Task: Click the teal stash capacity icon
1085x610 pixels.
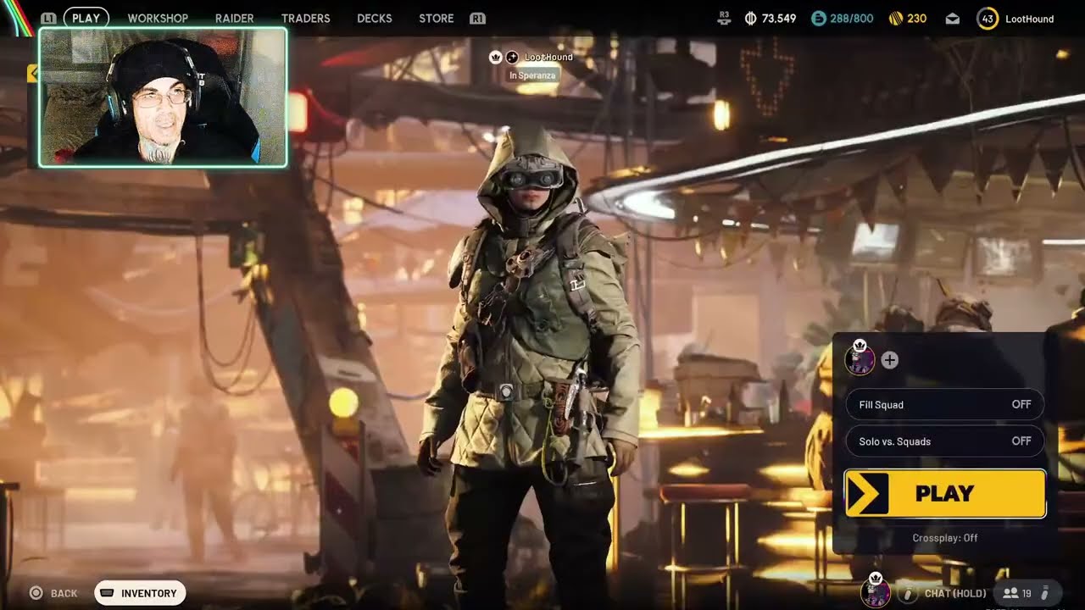Action: pos(818,18)
